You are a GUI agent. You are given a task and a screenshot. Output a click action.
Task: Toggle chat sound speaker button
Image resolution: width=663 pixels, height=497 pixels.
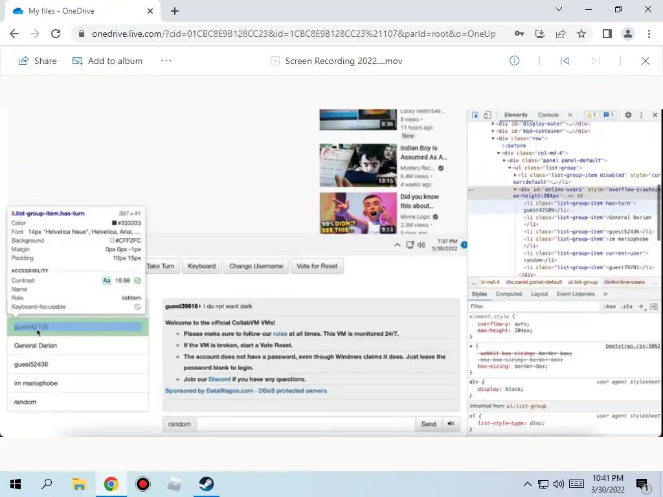click(x=451, y=424)
